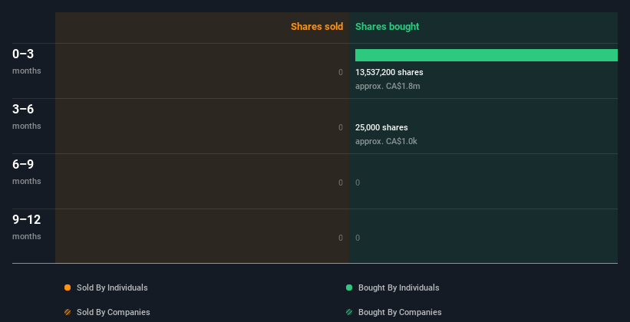Click the 6–9 months row label
The width and height of the screenshot is (630, 322).
coord(27,172)
